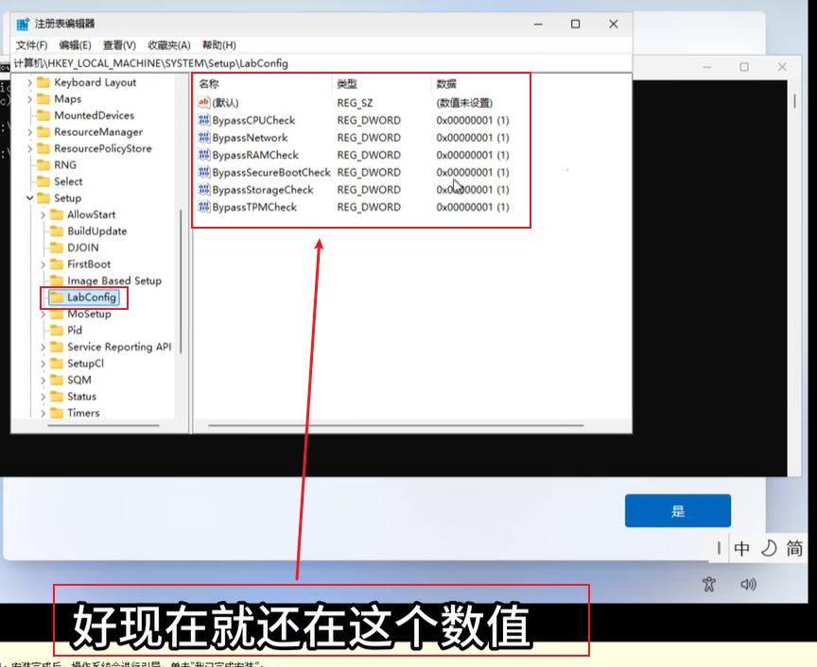Click the registry path address bar
817x667 pixels.
(322, 63)
